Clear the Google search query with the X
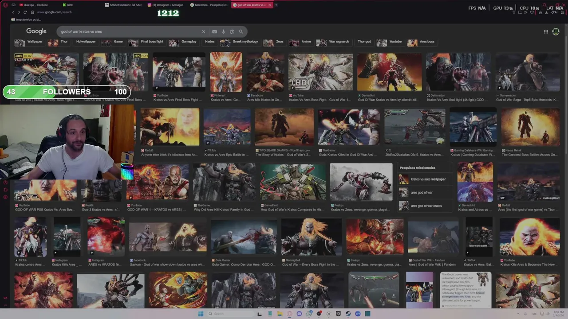568x319 pixels. tap(204, 31)
